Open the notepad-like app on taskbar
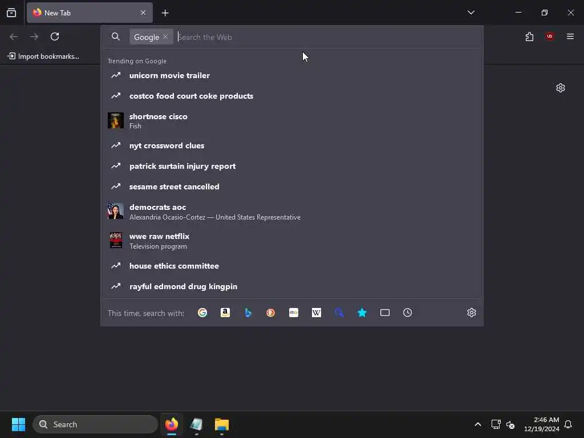 (196, 424)
